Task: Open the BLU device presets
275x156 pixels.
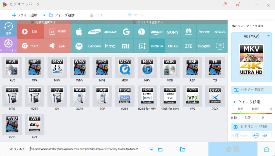Action: coord(173,46)
